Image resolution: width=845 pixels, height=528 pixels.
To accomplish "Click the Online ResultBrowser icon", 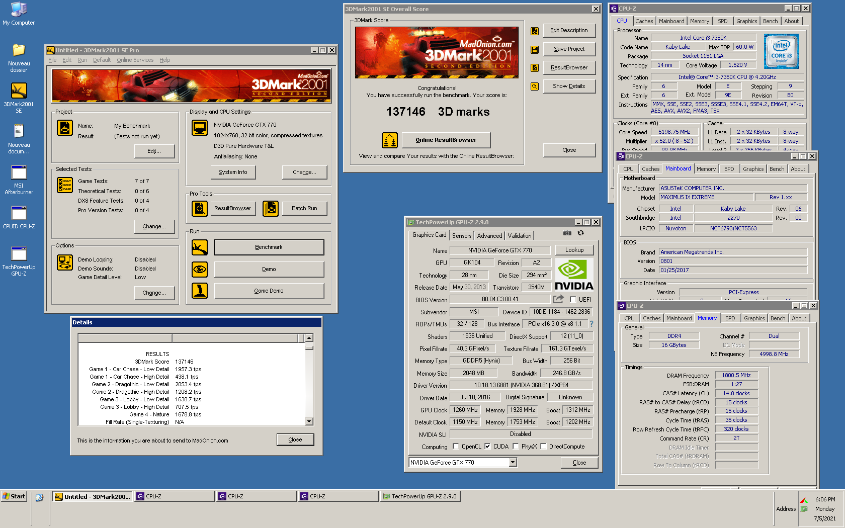I will 390,140.
